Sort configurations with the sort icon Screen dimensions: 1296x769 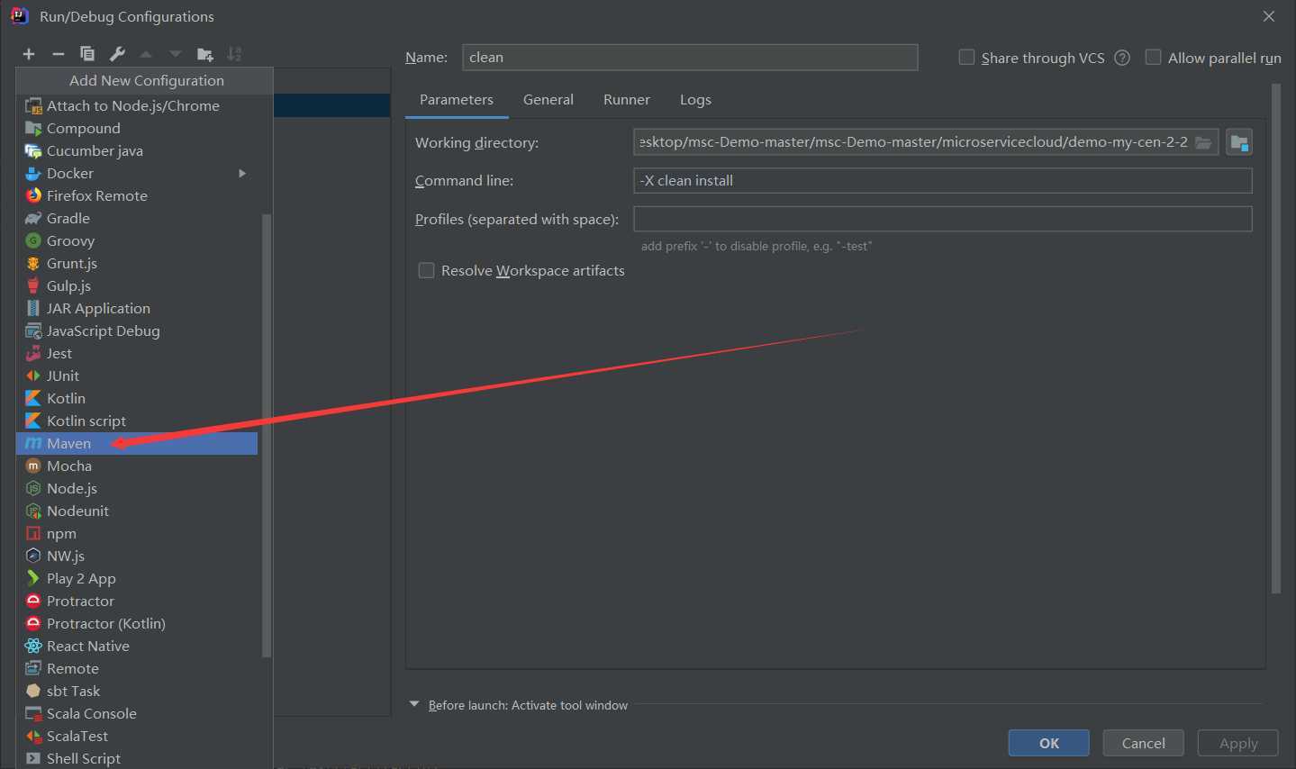tap(234, 54)
